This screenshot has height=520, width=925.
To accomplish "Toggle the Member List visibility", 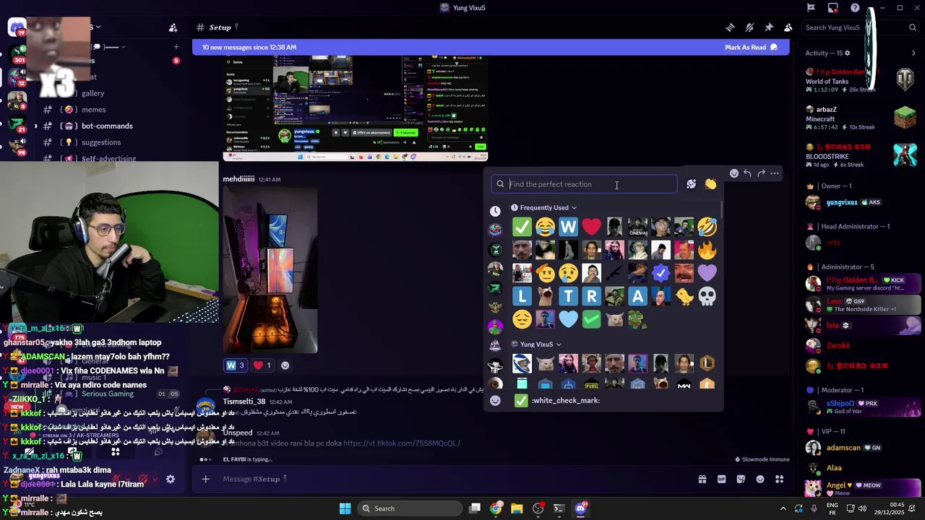I will pyautogui.click(x=788, y=27).
